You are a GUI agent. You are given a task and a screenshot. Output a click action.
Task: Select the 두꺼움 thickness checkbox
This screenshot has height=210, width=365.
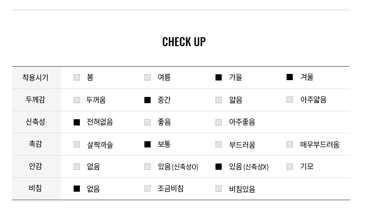point(77,100)
